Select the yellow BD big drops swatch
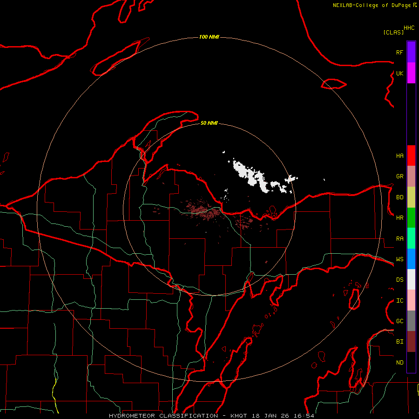This screenshot has height=419, width=419. [x=411, y=197]
